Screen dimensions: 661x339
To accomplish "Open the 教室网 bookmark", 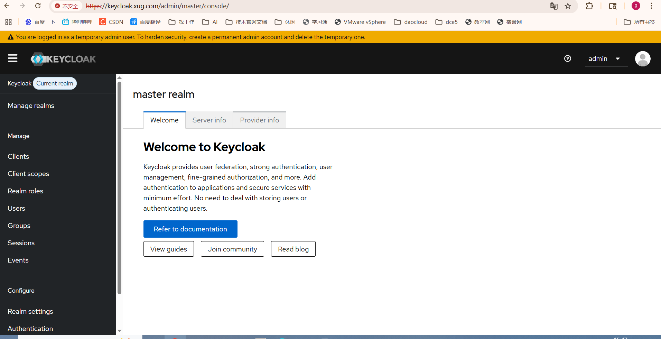I will click(477, 22).
